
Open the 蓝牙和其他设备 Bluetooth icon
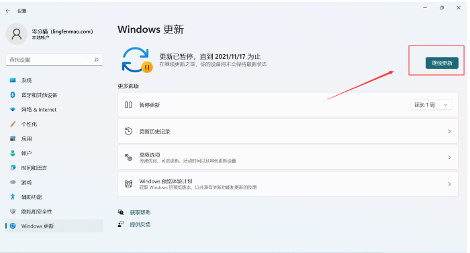[x=13, y=94]
